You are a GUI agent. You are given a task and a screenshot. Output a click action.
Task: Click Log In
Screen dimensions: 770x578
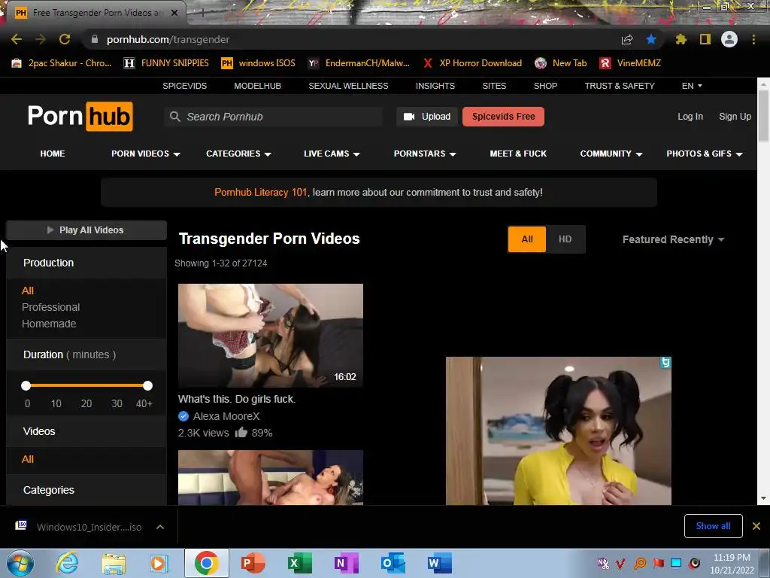click(690, 117)
